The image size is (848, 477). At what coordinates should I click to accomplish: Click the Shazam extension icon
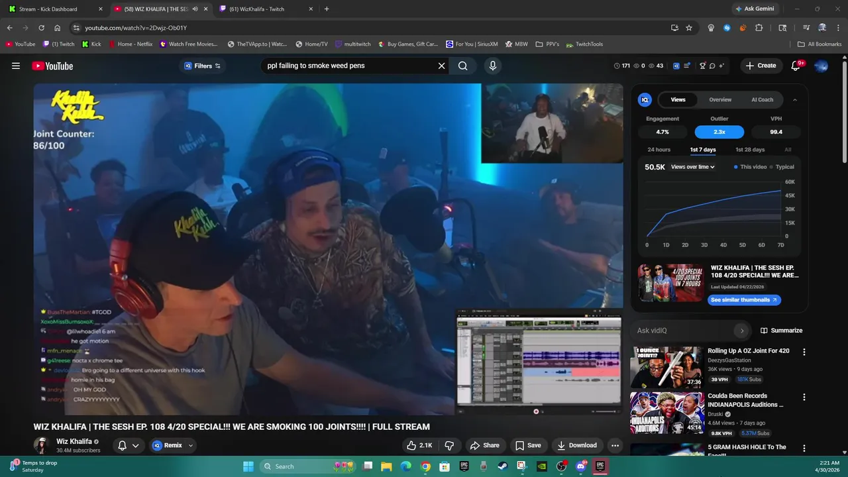point(727,28)
